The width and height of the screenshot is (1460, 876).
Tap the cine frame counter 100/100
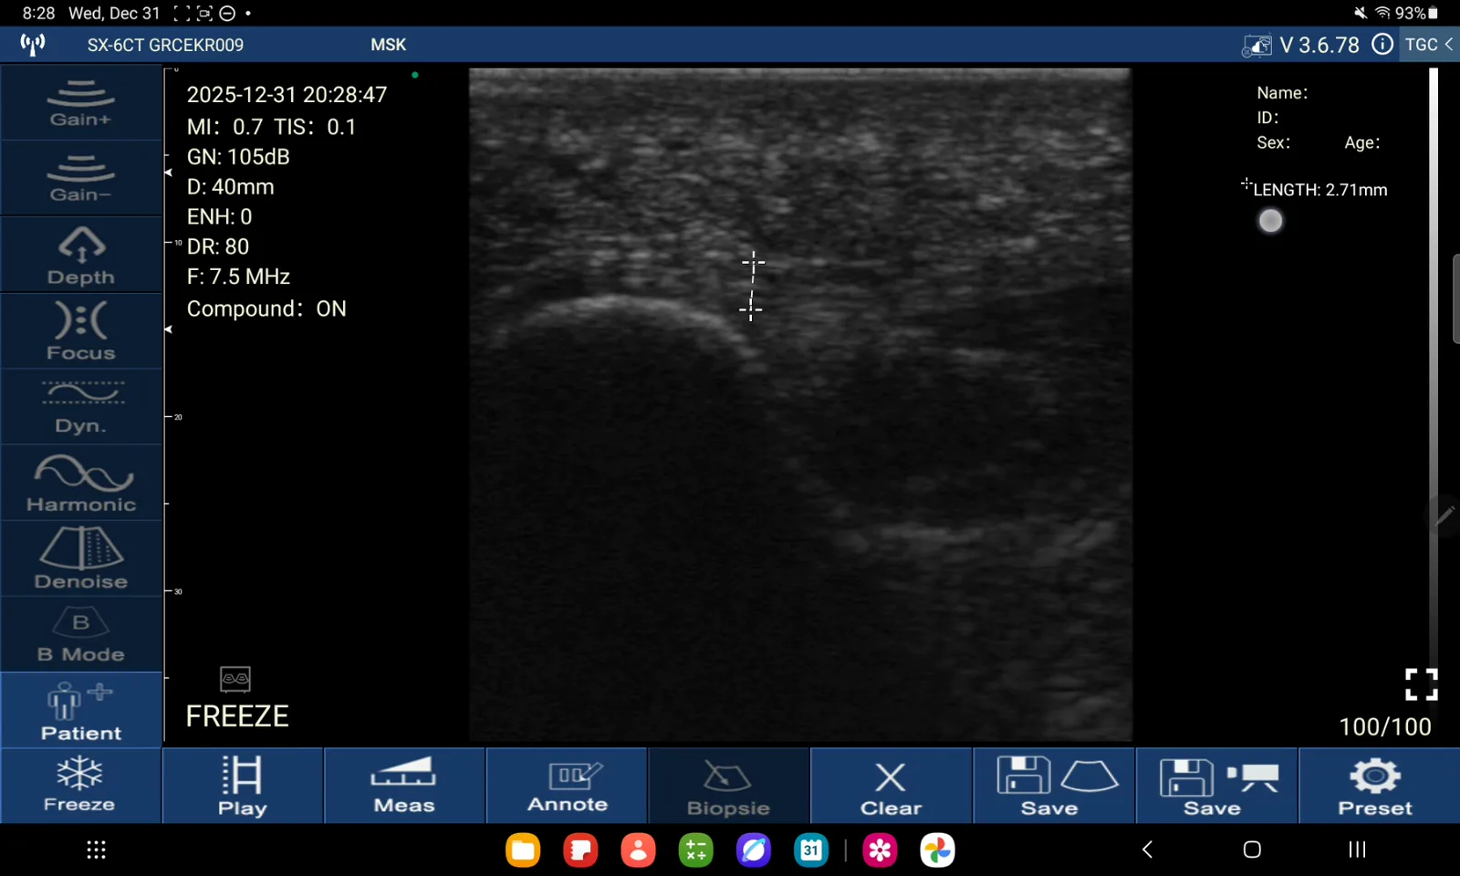(1384, 726)
